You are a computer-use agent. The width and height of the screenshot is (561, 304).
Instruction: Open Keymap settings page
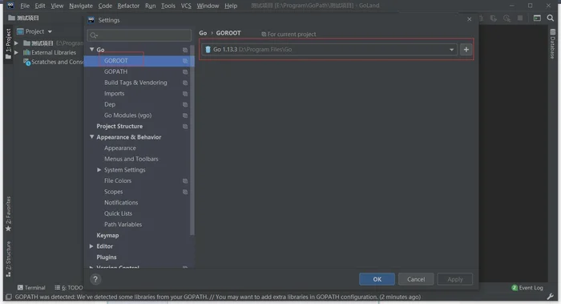[x=107, y=235]
